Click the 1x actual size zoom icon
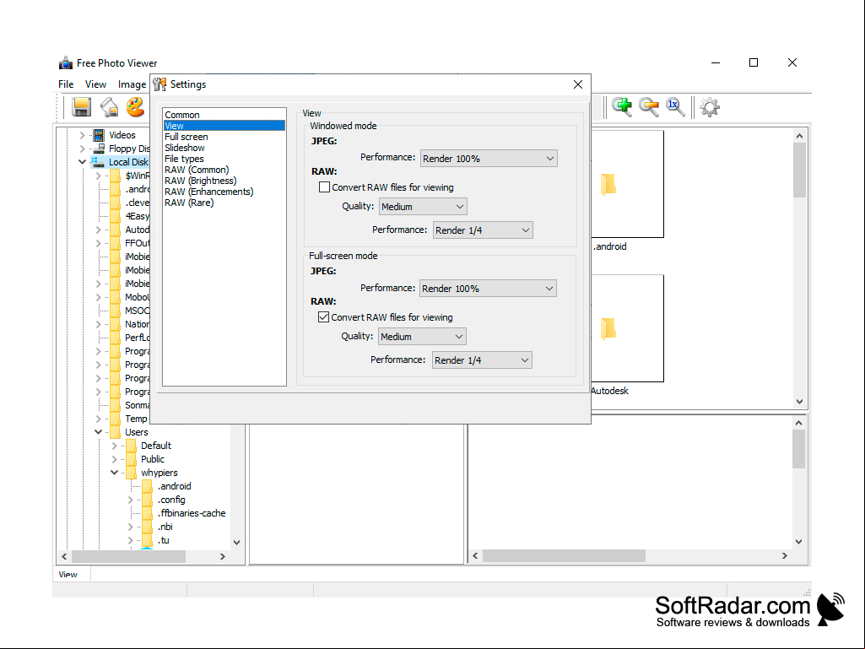The width and height of the screenshot is (865, 649). click(x=675, y=107)
